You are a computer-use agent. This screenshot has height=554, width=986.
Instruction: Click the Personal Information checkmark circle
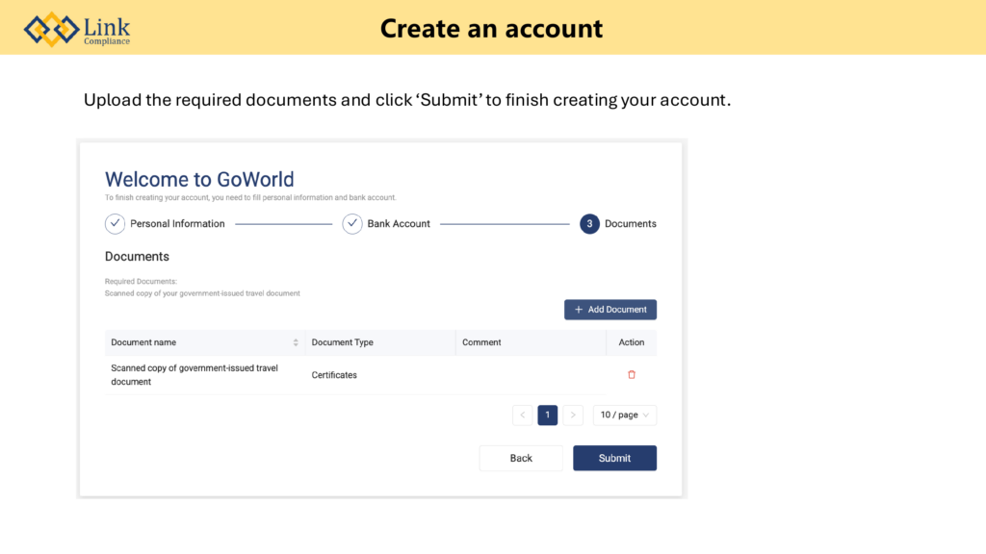tap(115, 224)
